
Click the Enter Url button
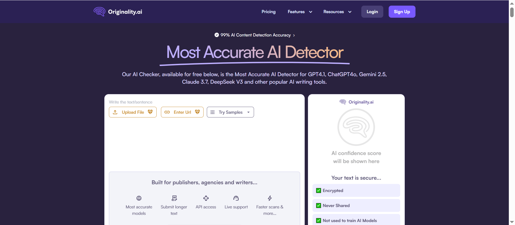(x=182, y=112)
